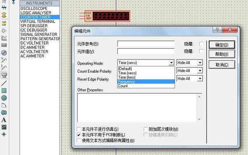The width and height of the screenshot is (248, 155).
Task: Toggle 隐藏 checkbox for 元件值
Action: point(201,51)
